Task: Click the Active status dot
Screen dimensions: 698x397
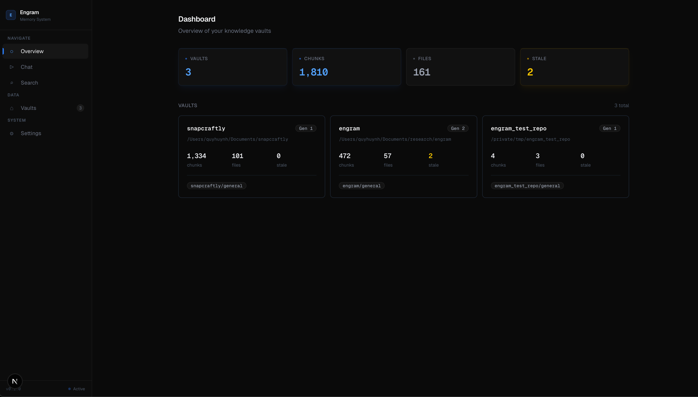Action: [x=69, y=388]
